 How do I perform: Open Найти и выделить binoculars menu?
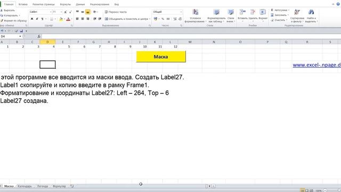point(311,15)
